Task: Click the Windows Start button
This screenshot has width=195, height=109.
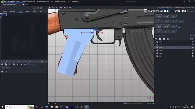Action: (x=2, y=107)
